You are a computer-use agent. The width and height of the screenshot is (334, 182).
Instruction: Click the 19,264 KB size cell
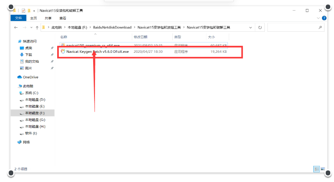(218, 52)
